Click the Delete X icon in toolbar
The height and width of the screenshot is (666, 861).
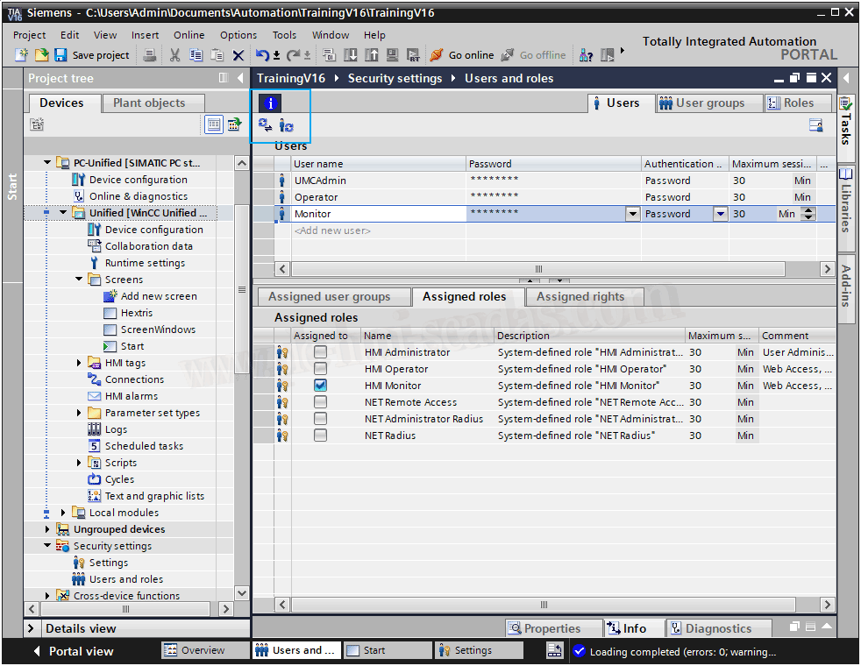238,55
